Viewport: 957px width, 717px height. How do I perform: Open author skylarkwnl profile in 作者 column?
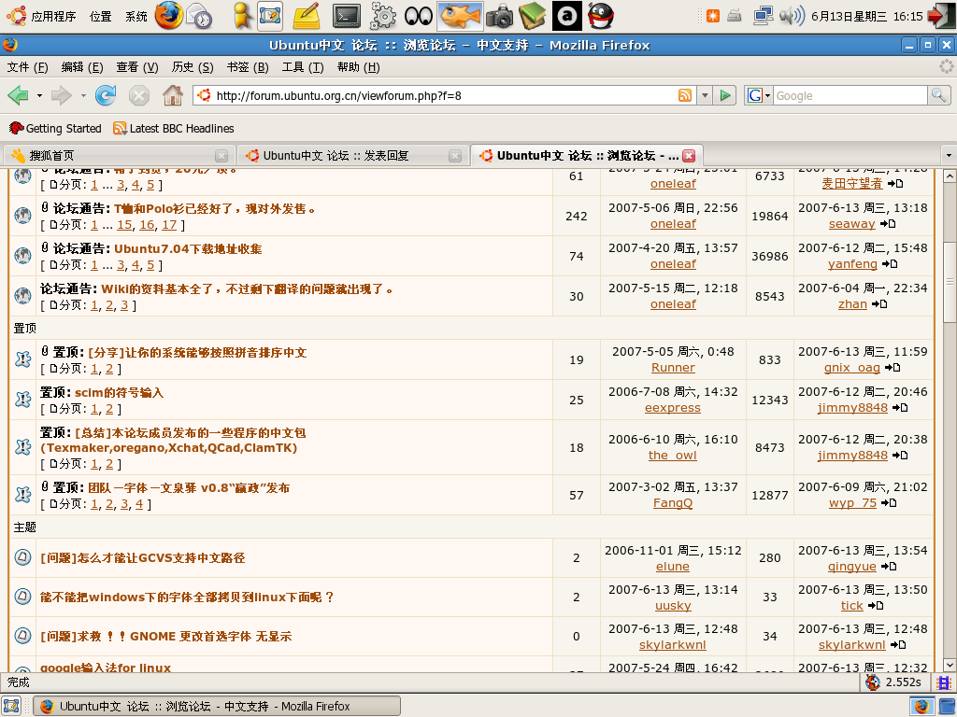[x=673, y=644]
